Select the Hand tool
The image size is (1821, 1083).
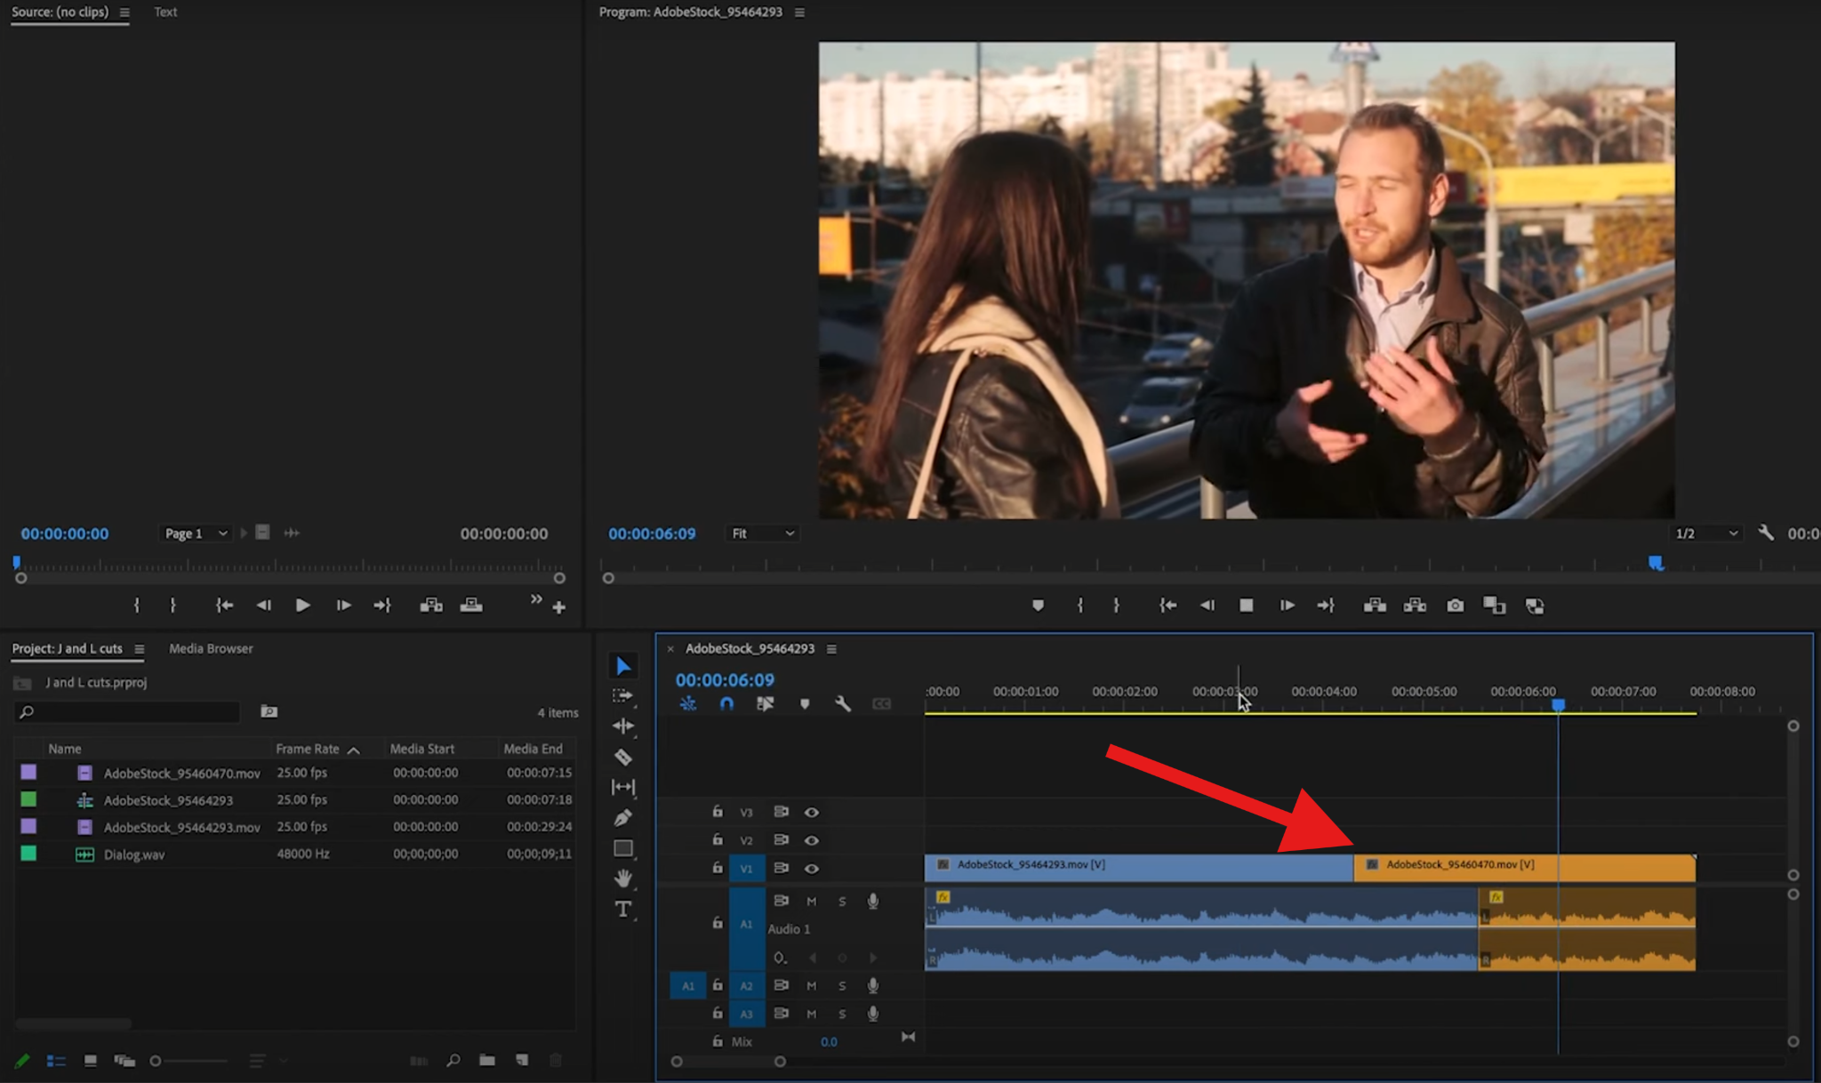pyautogui.click(x=623, y=878)
